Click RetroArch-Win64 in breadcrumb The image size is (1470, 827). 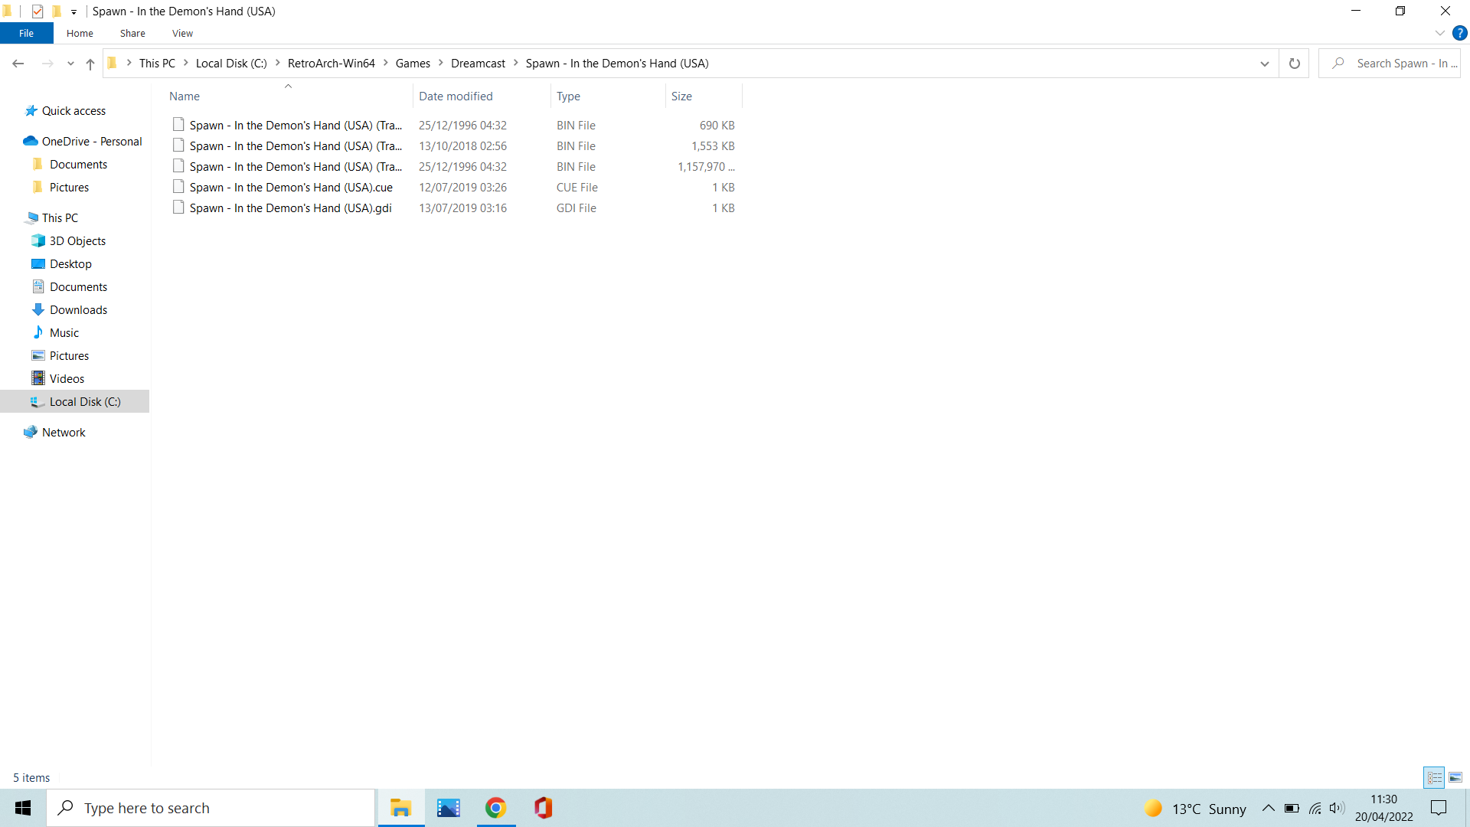332,64
